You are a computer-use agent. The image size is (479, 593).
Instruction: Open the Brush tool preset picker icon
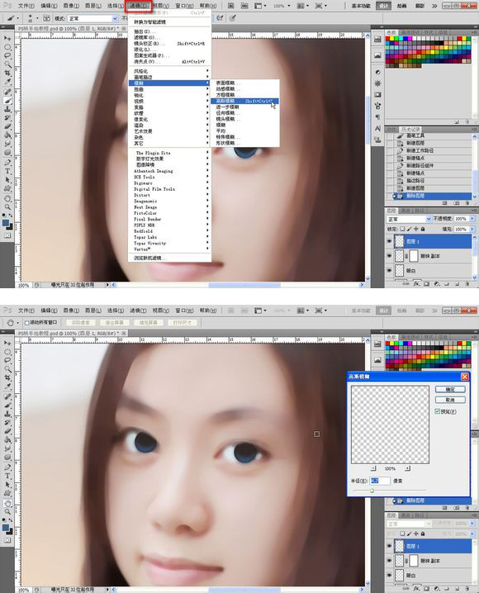click(x=12, y=18)
